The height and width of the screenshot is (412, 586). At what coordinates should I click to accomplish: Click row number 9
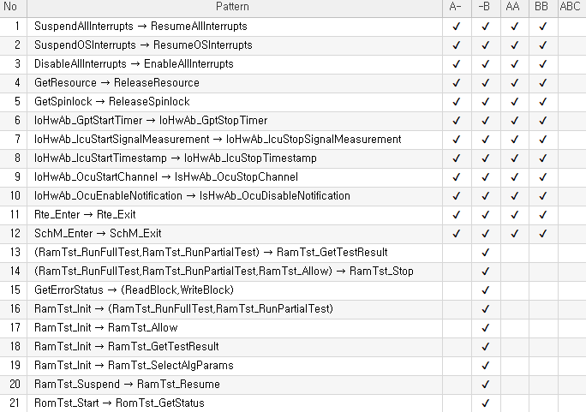click(x=15, y=177)
